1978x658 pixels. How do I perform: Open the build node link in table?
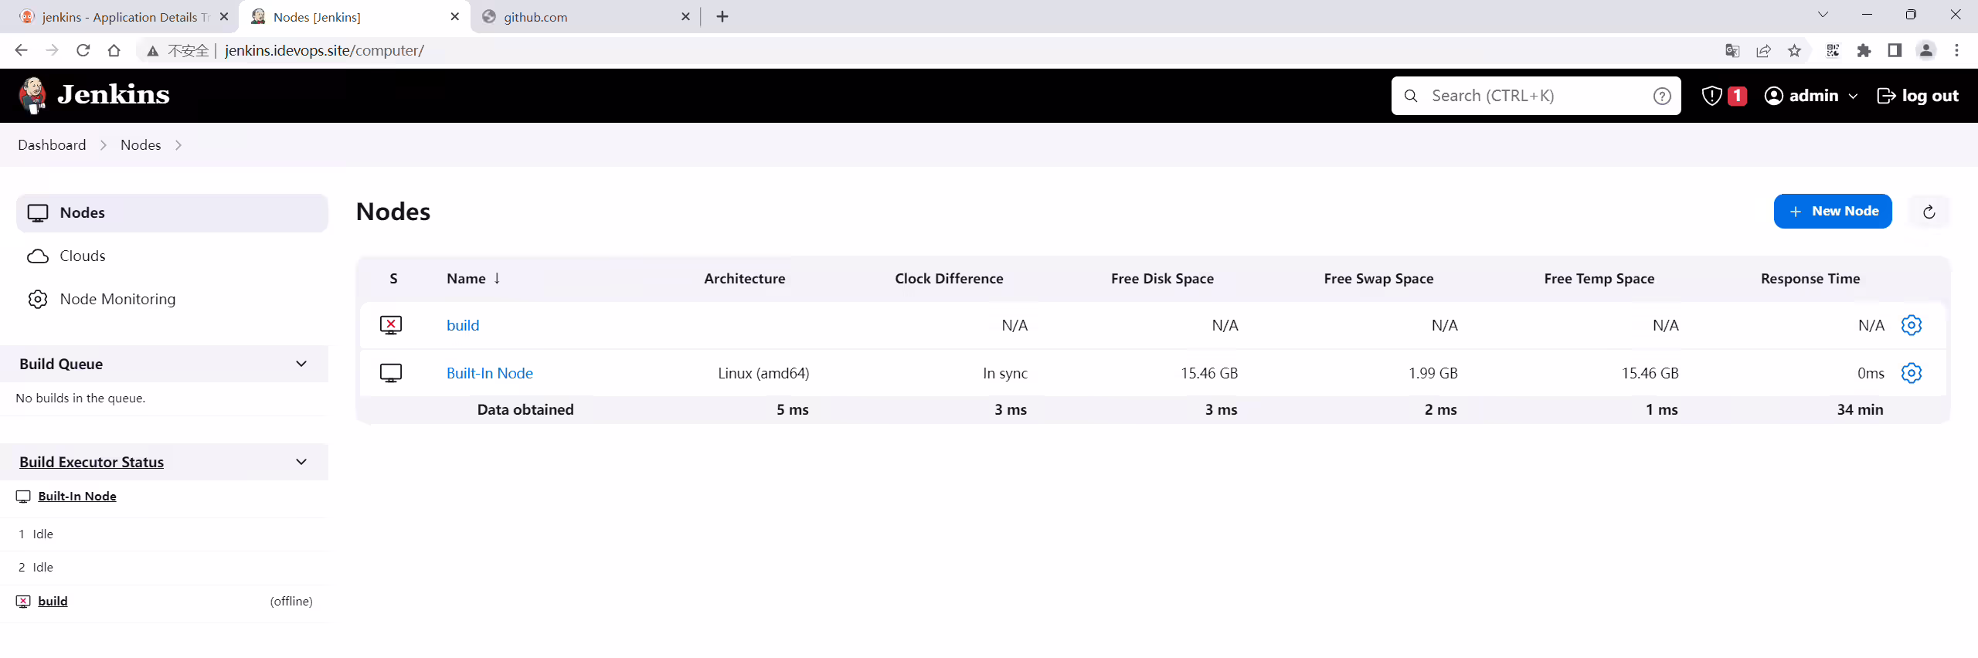463,325
